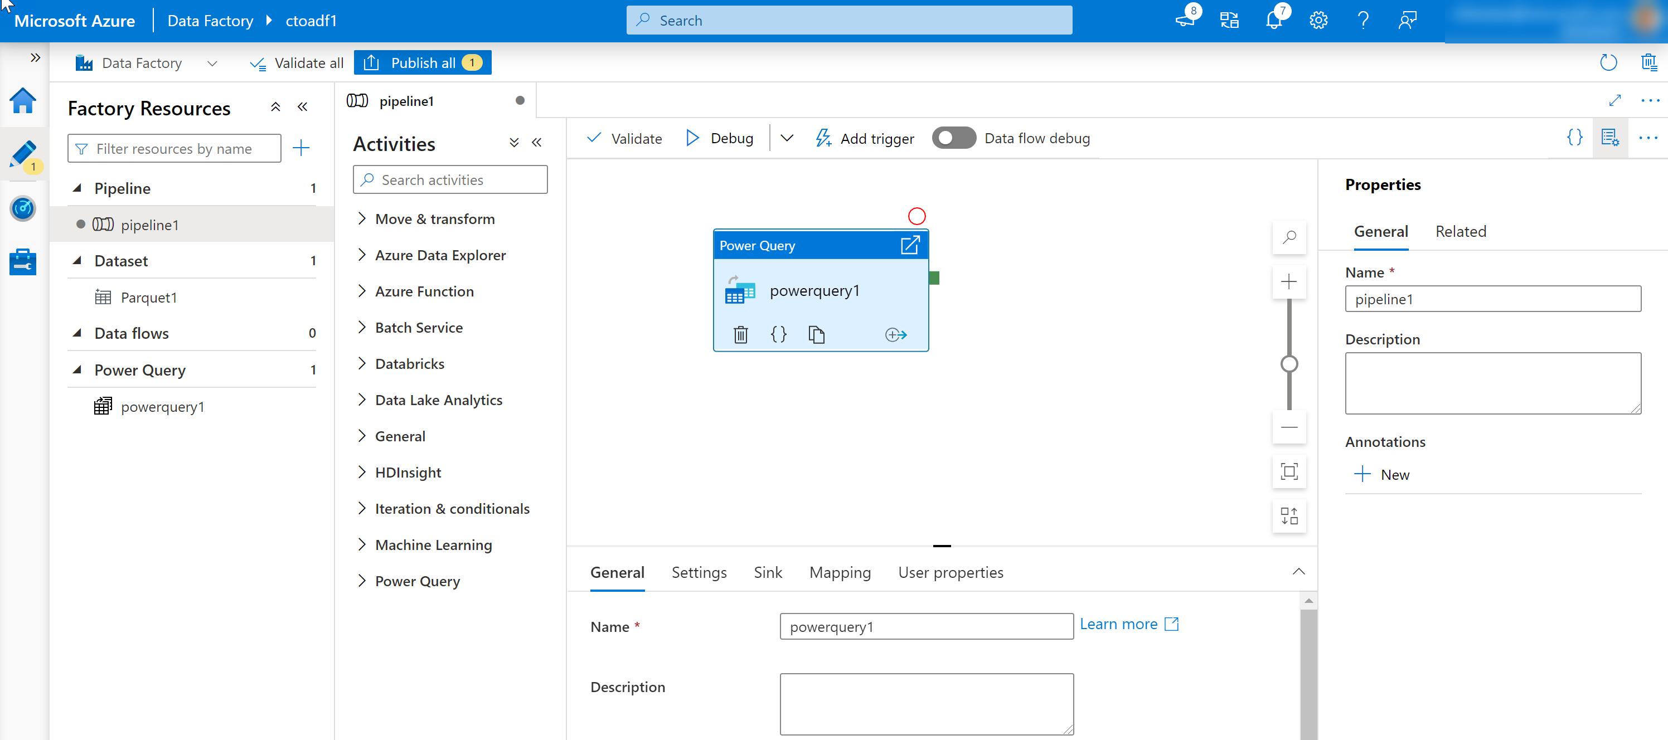Screen dimensions: 1668x740
Task: Add new factory resource with plus icon
Action: (x=301, y=148)
